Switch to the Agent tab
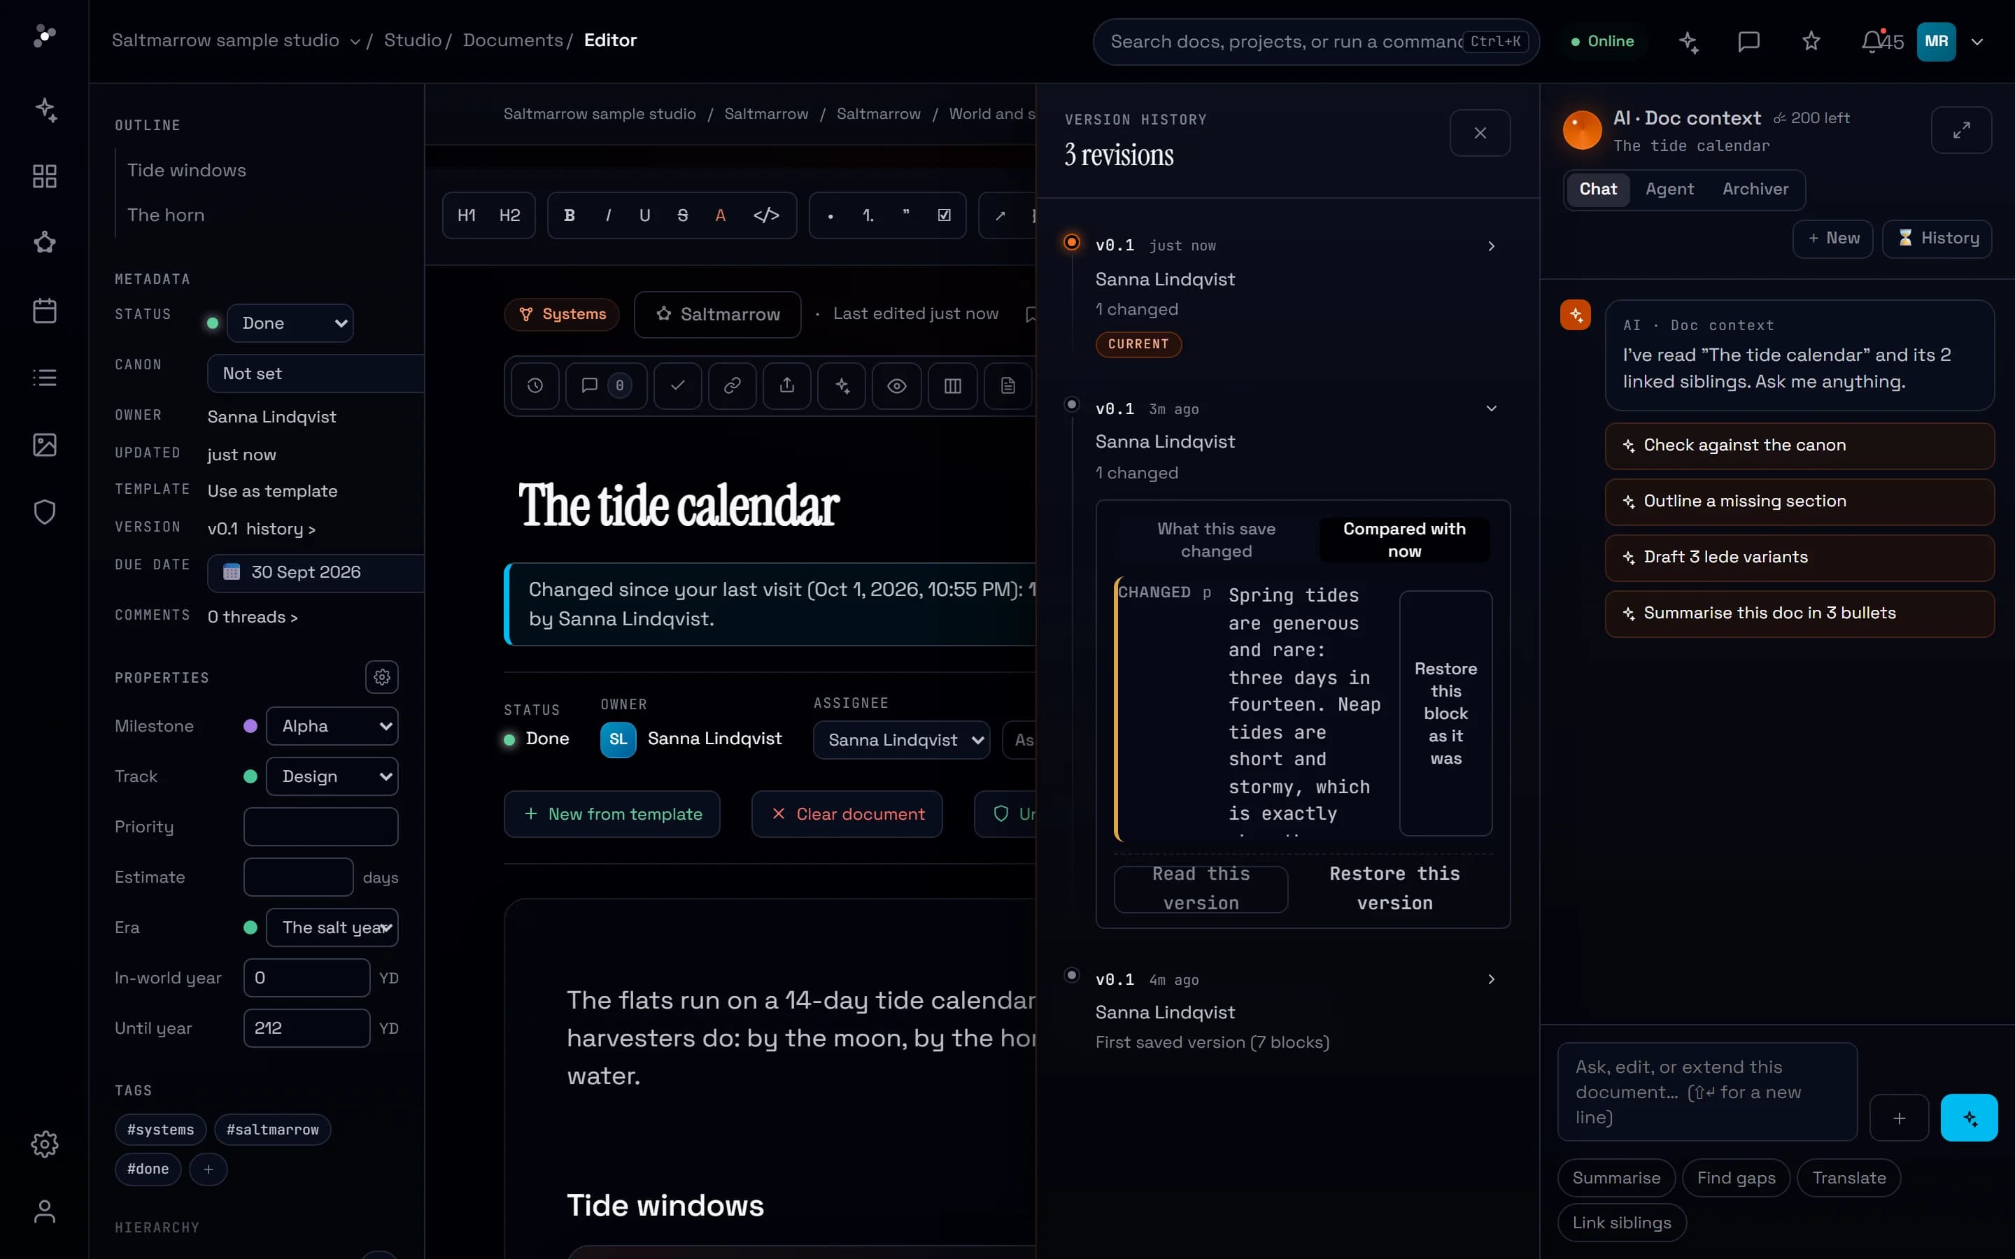The height and width of the screenshot is (1259, 2015). pyautogui.click(x=1669, y=189)
